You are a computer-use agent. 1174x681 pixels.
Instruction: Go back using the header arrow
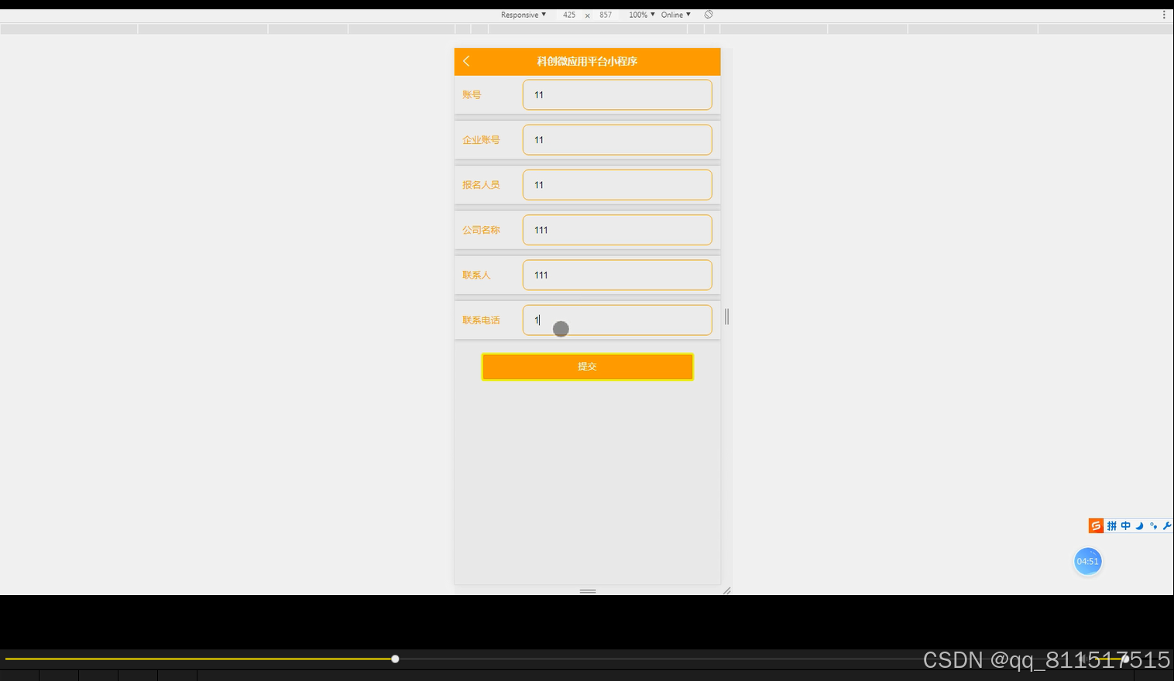coord(466,61)
